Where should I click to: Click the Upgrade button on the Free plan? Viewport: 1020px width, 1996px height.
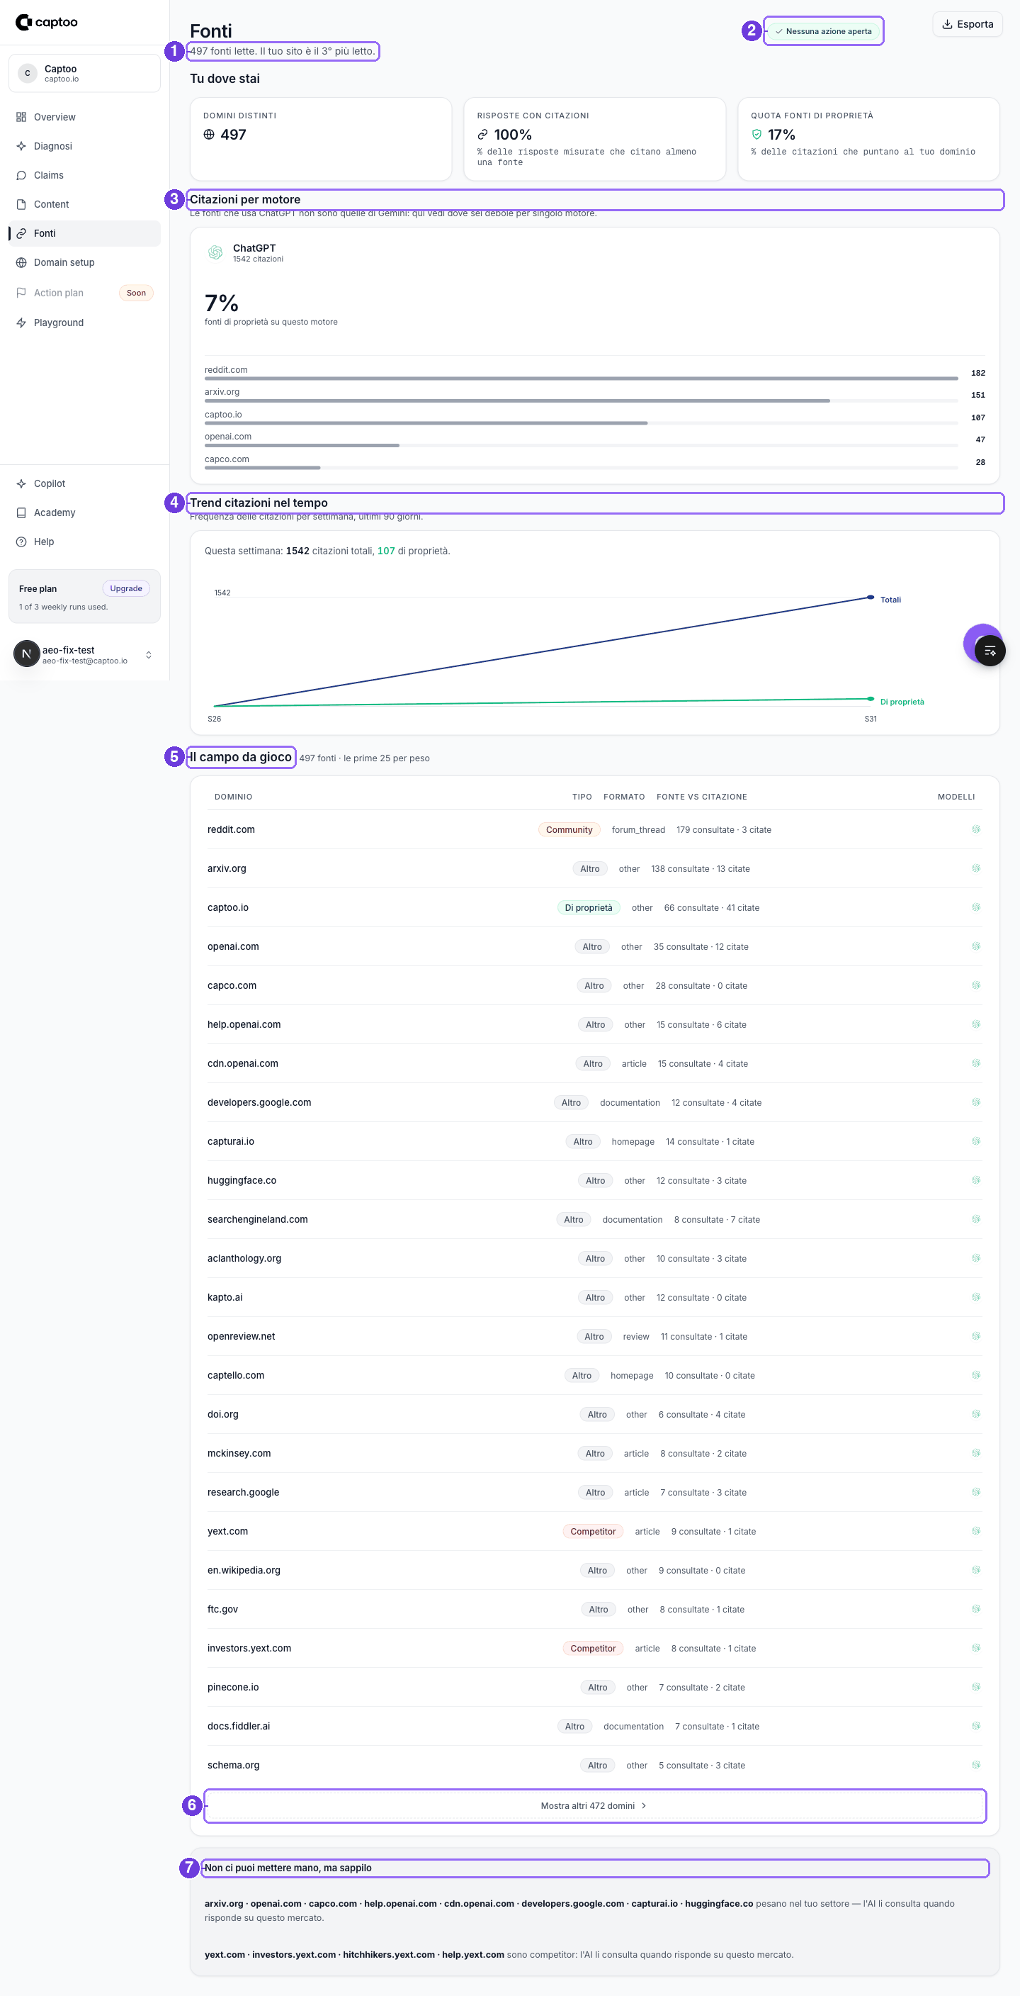coord(126,589)
